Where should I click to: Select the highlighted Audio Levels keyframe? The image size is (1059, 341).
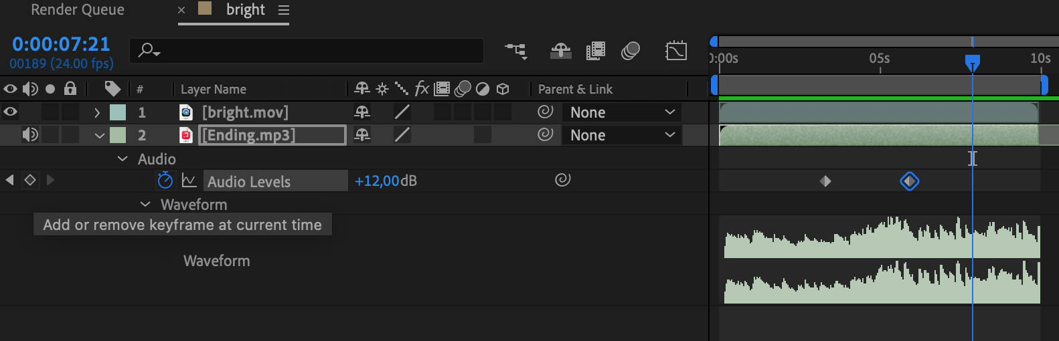click(x=909, y=181)
